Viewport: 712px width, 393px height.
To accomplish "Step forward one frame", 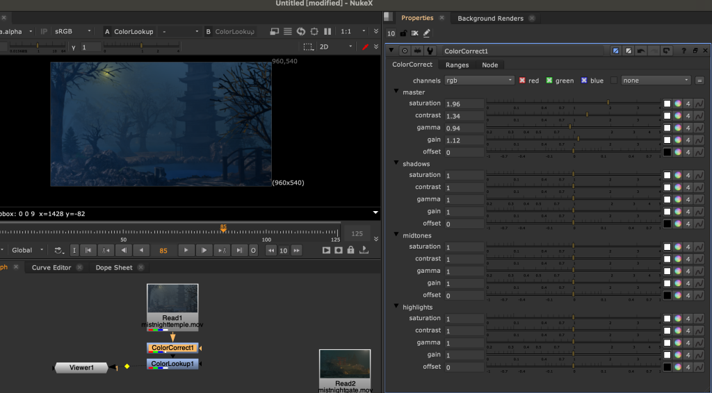I will [x=204, y=250].
